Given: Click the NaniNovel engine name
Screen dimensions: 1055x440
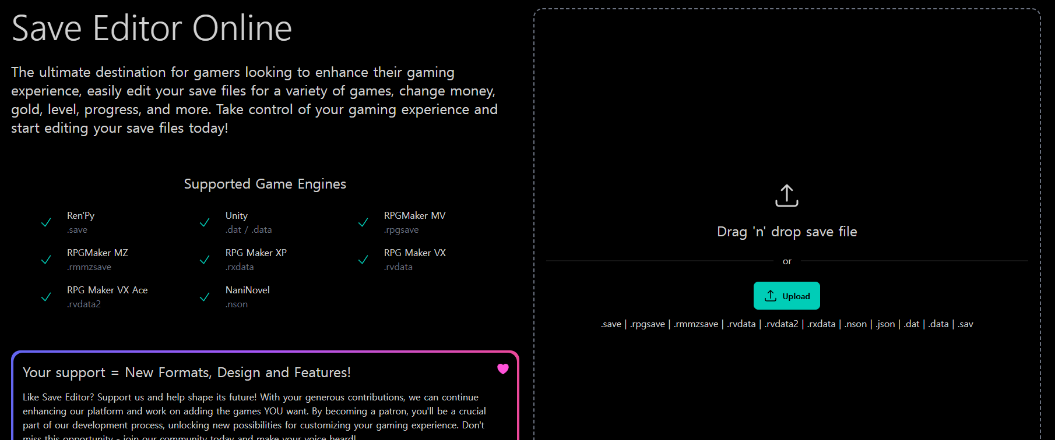Looking at the screenshot, I should point(248,290).
